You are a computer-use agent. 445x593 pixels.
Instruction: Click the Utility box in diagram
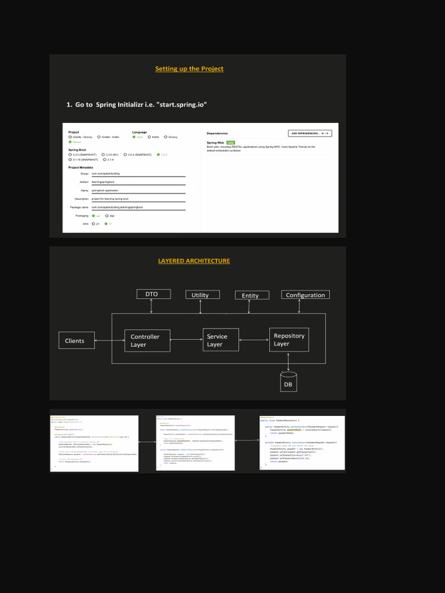point(202,295)
